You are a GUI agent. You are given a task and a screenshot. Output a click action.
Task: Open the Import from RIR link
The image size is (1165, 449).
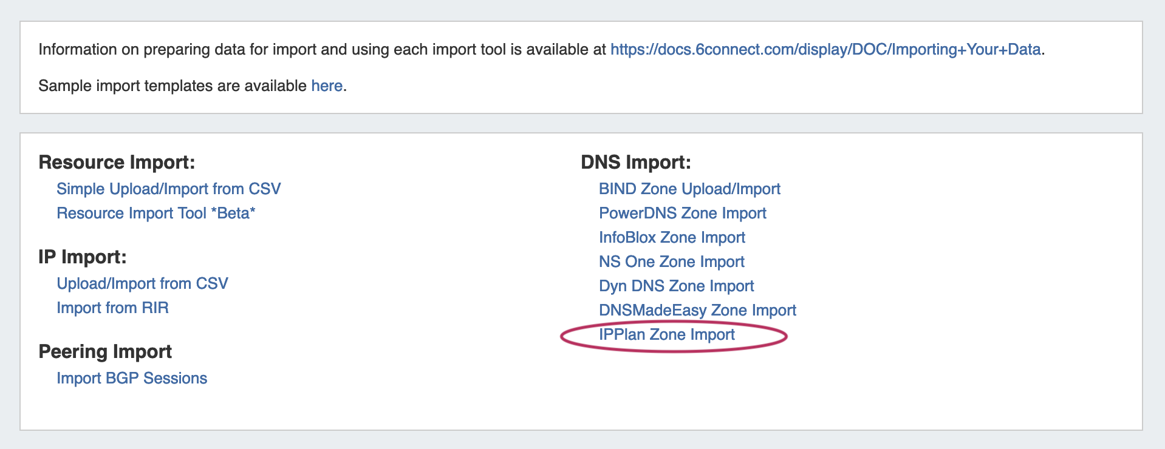pyautogui.click(x=112, y=308)
